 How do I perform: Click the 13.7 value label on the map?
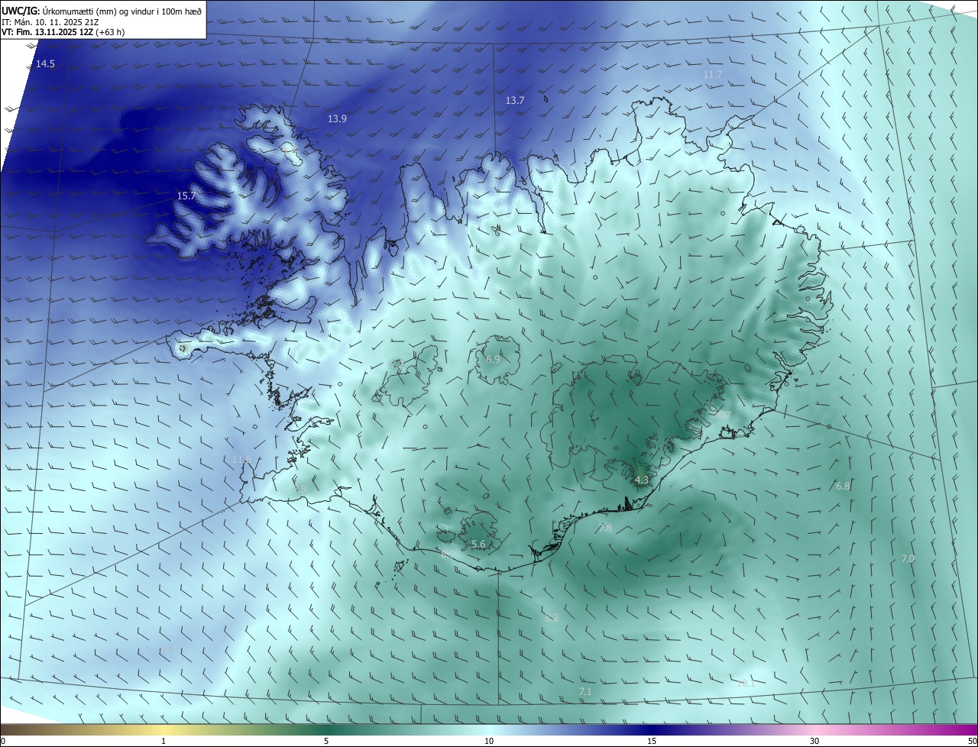coord(515,101)
